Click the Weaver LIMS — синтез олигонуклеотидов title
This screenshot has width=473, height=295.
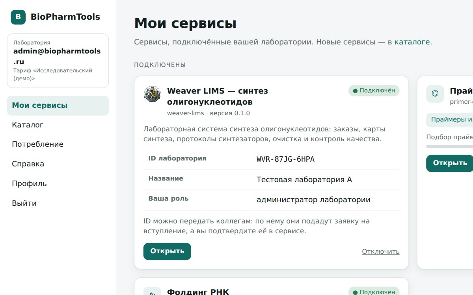click(218, 96)
